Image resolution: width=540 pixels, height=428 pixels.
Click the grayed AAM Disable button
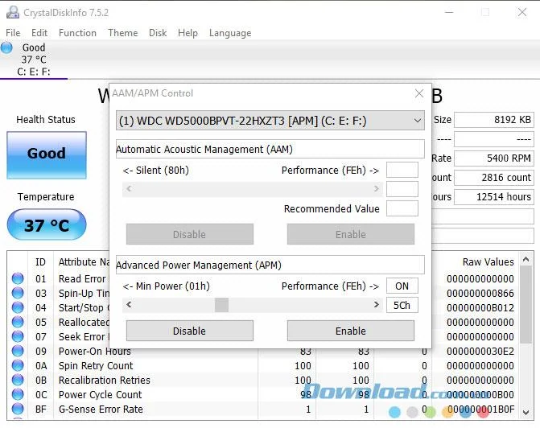point(190,234)
